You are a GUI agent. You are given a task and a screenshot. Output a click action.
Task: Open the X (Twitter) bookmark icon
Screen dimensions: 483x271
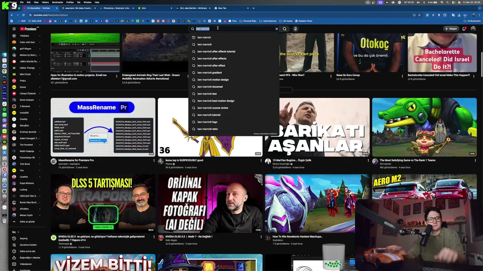60,21
